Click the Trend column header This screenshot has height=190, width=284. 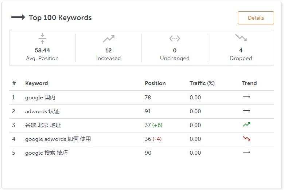(x=249, y=83)
